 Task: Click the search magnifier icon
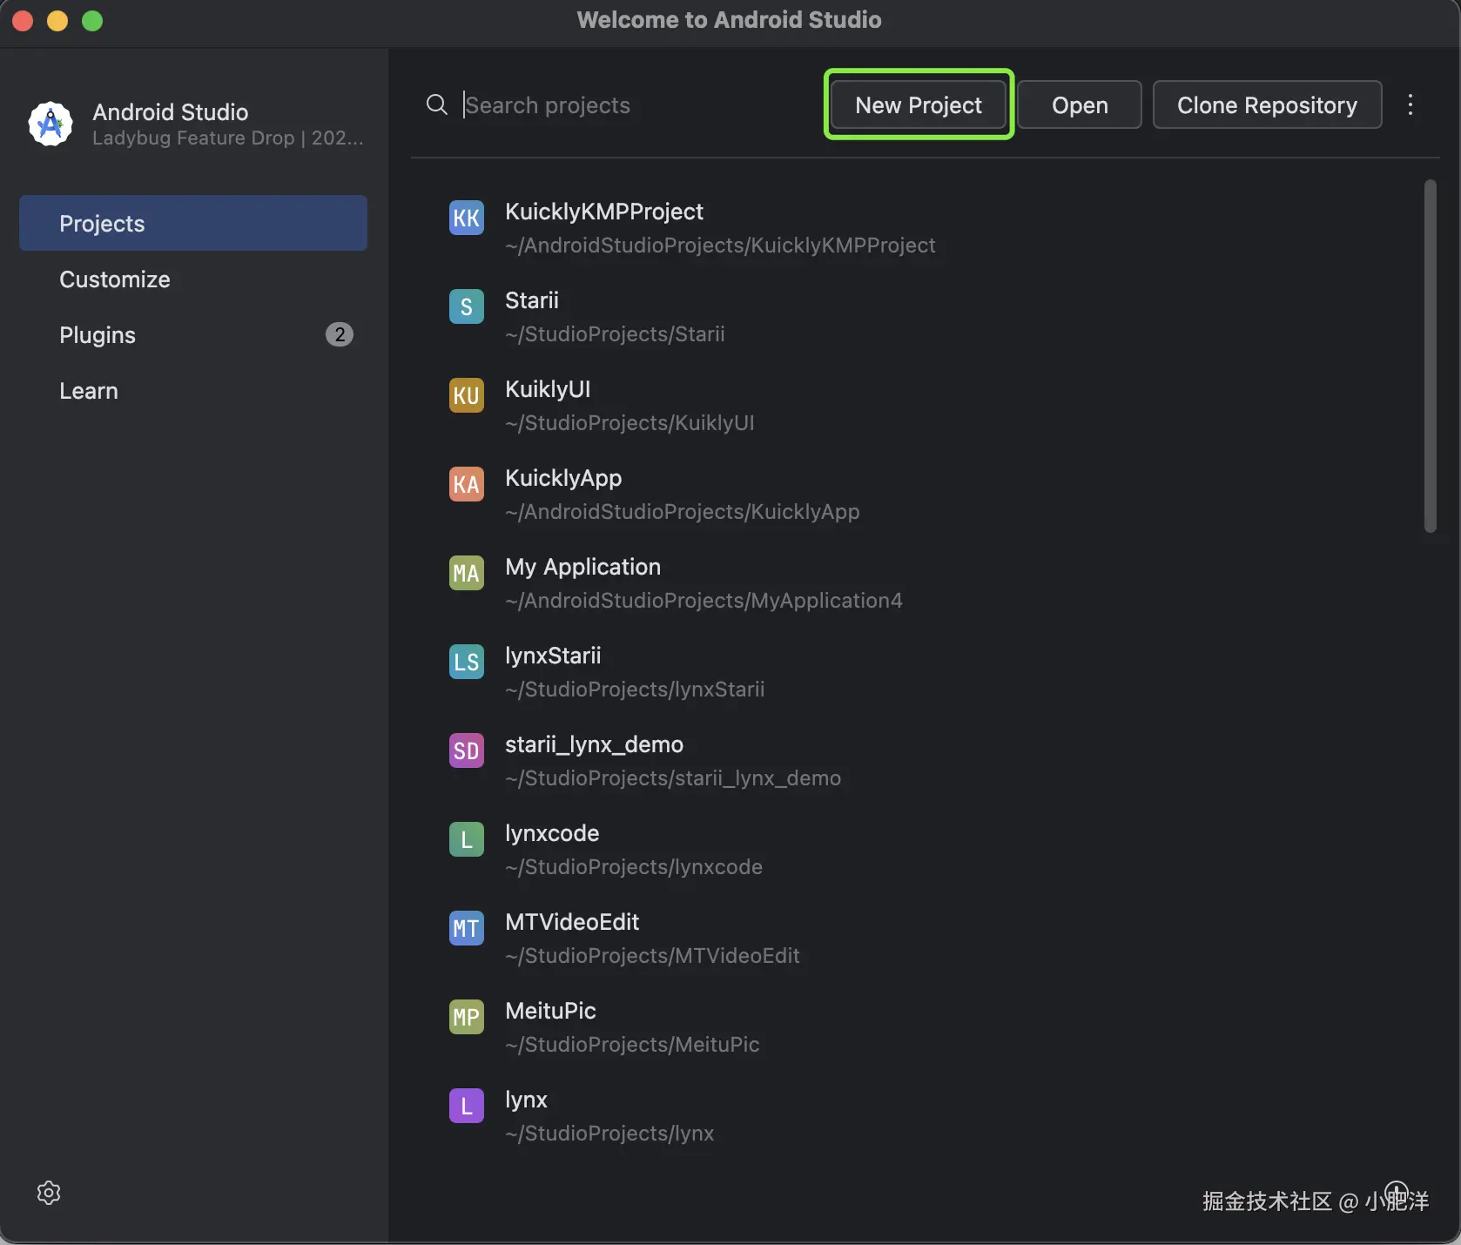point(437,105)
